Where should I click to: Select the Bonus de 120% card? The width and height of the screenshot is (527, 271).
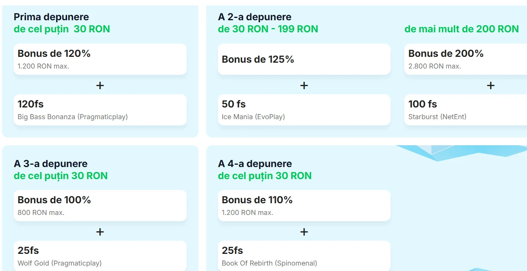[x=100, y=59]
